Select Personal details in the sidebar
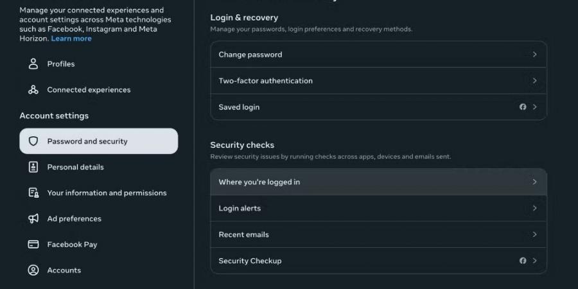 click(99, 167)
